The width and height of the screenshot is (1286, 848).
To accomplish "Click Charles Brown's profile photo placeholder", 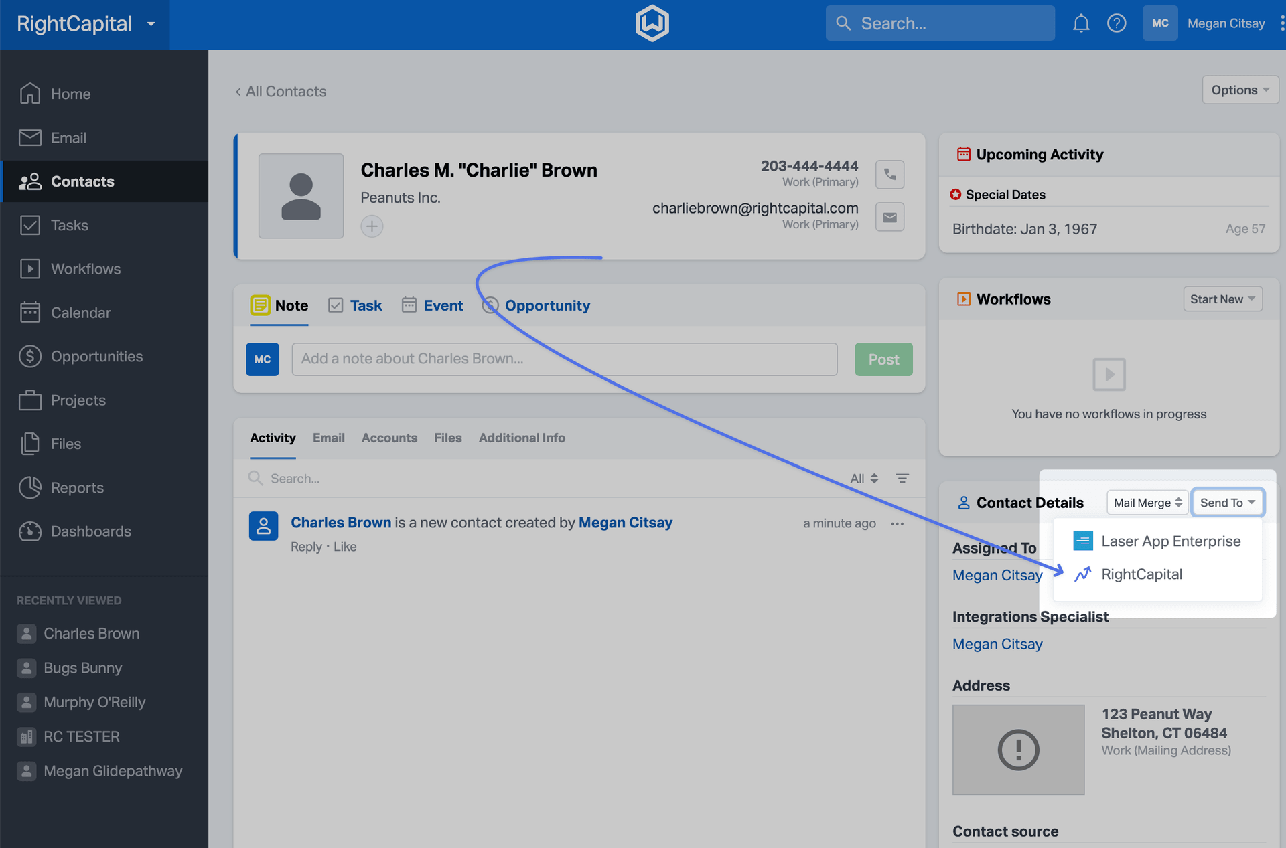I will (x=301, y=196).
